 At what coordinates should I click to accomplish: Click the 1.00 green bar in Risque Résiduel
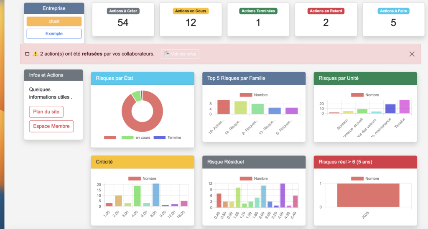pyautogui.click(x=238, y=198)
